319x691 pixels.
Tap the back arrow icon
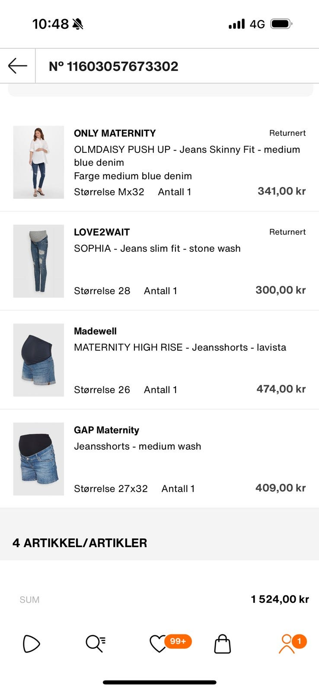point(18,66)
